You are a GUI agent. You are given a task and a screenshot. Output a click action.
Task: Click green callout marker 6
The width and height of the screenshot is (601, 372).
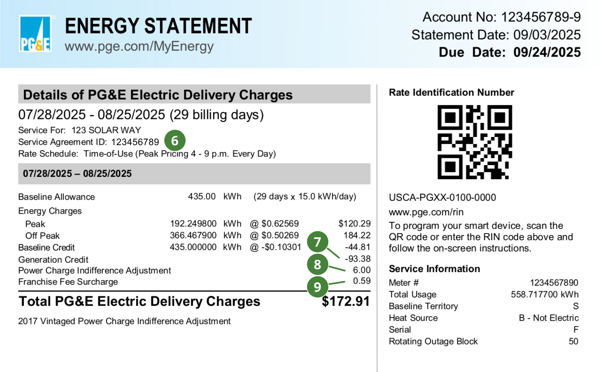[175, 141]
